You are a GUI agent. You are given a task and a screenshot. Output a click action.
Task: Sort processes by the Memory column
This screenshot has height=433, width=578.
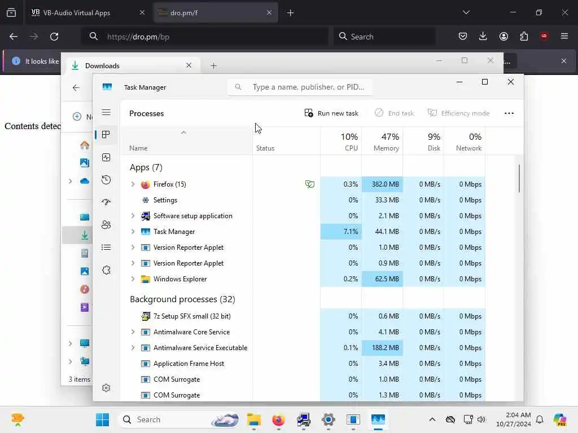click(382, 142)
